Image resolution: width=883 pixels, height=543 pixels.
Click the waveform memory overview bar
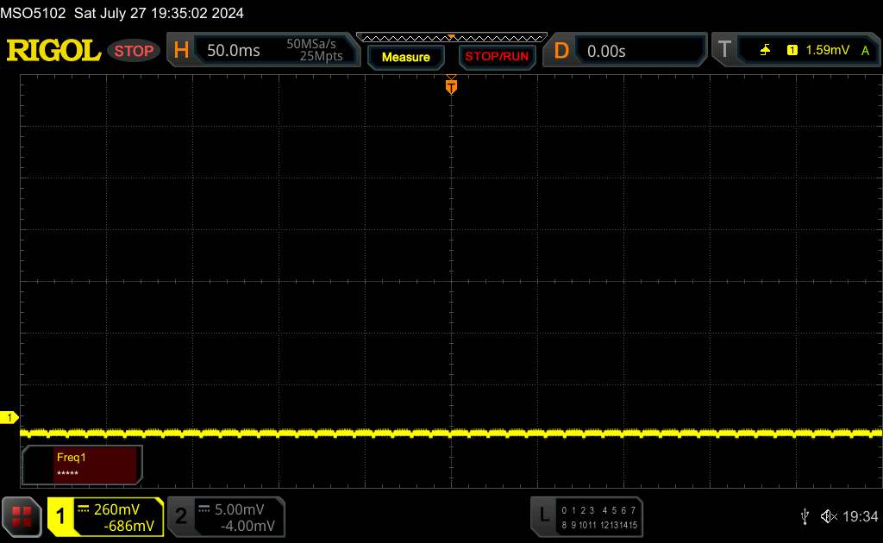pos(452,38)
